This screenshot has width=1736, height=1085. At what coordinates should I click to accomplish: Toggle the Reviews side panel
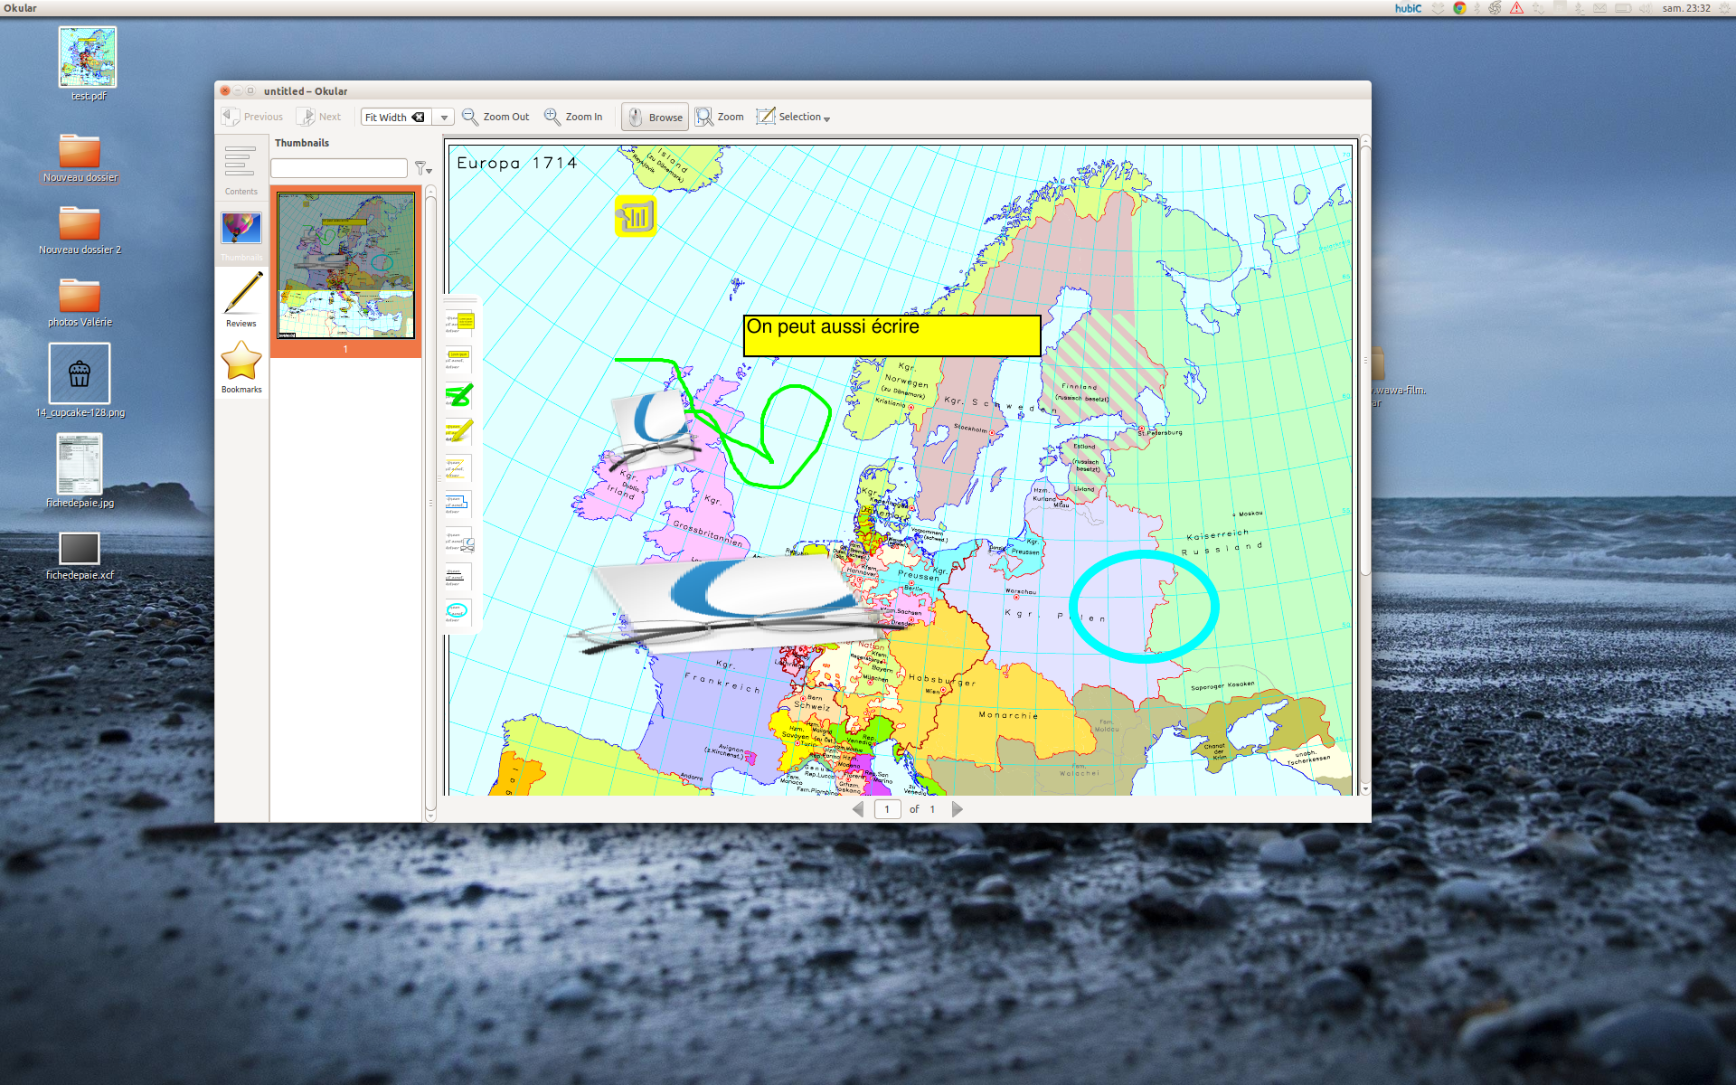241,299
